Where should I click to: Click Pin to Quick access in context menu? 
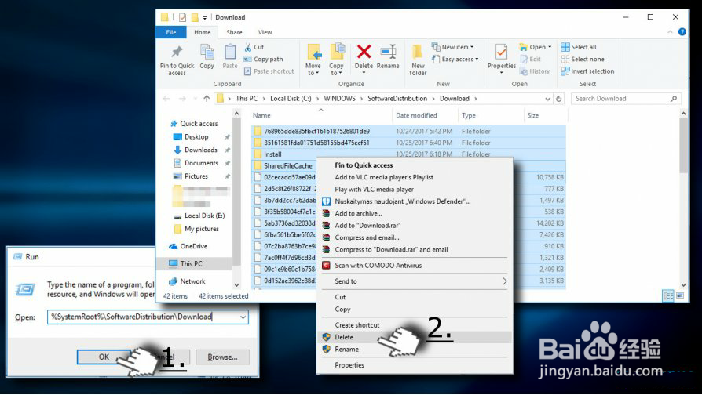coord(414,165)
